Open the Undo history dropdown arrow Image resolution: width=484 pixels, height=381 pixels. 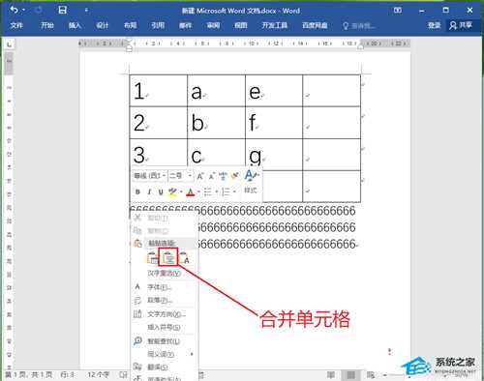tap(23, 11)
